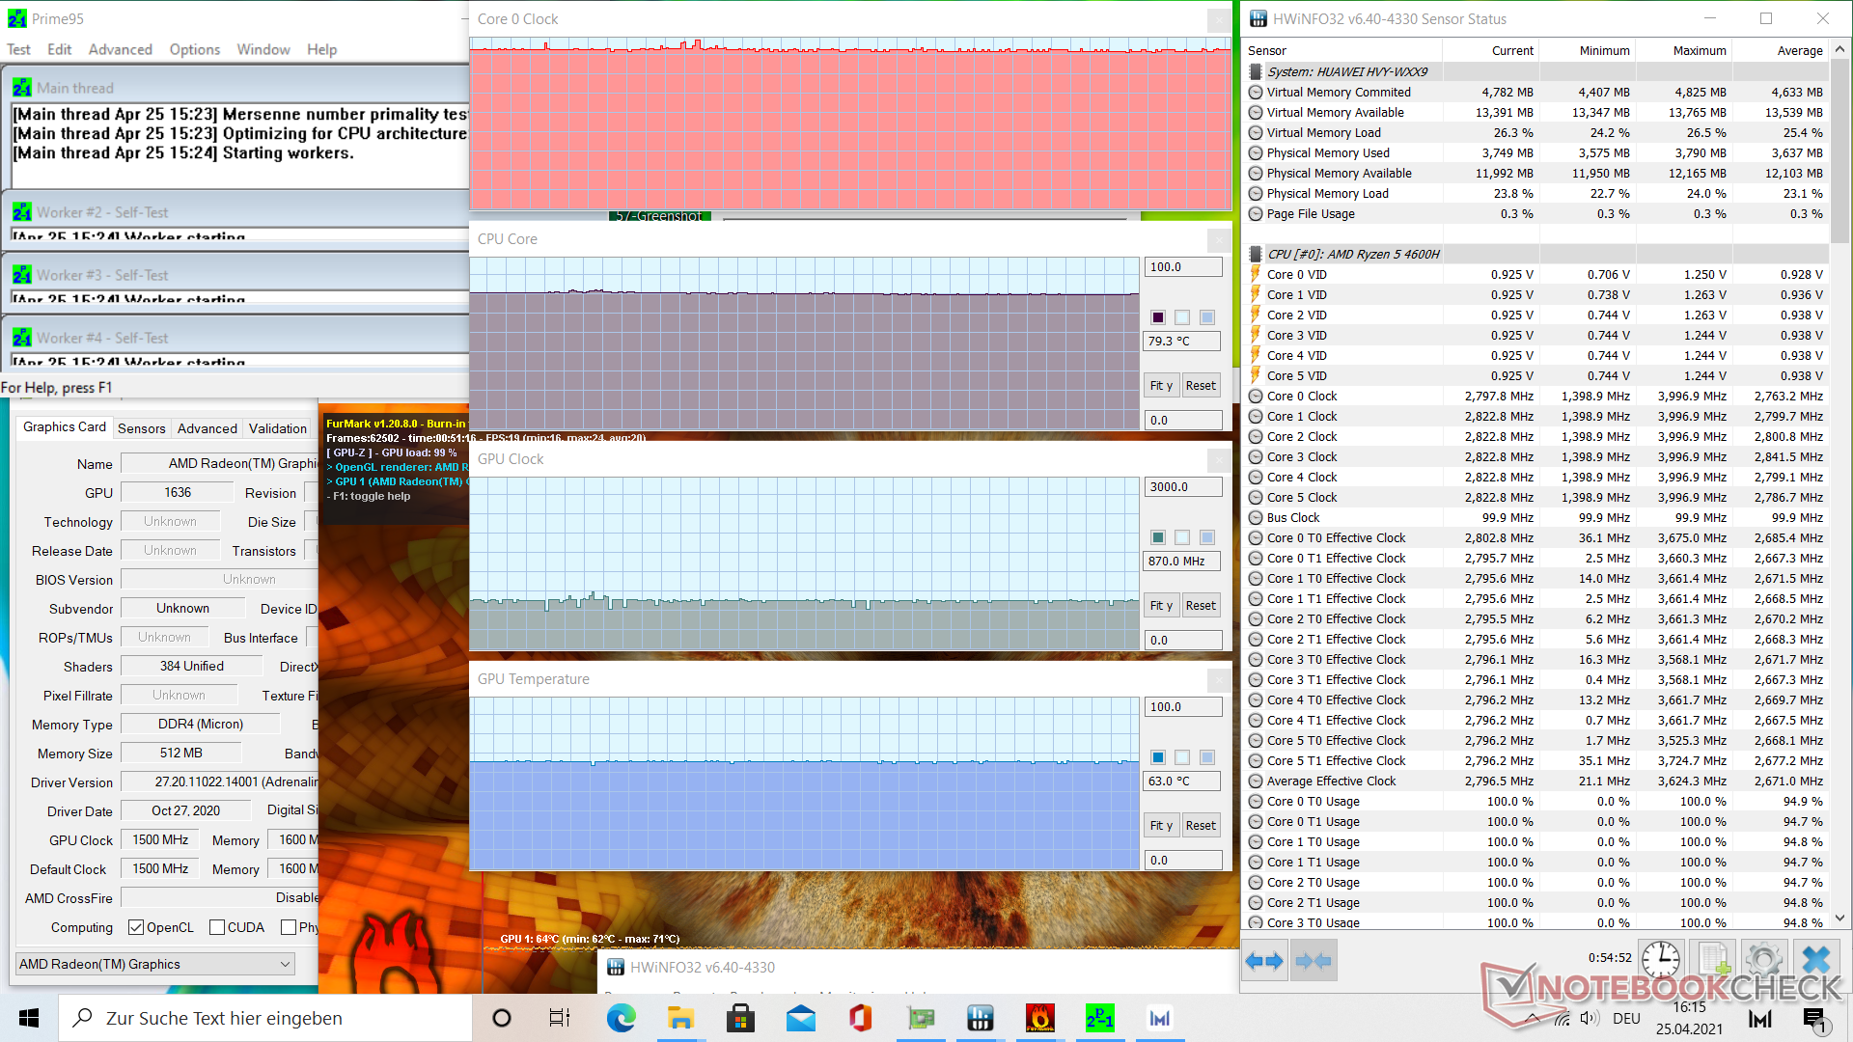Open HWiNFO sensor settings gear icon
The height and width of the screenshot is (1042, 1853).
(1764, 961)
